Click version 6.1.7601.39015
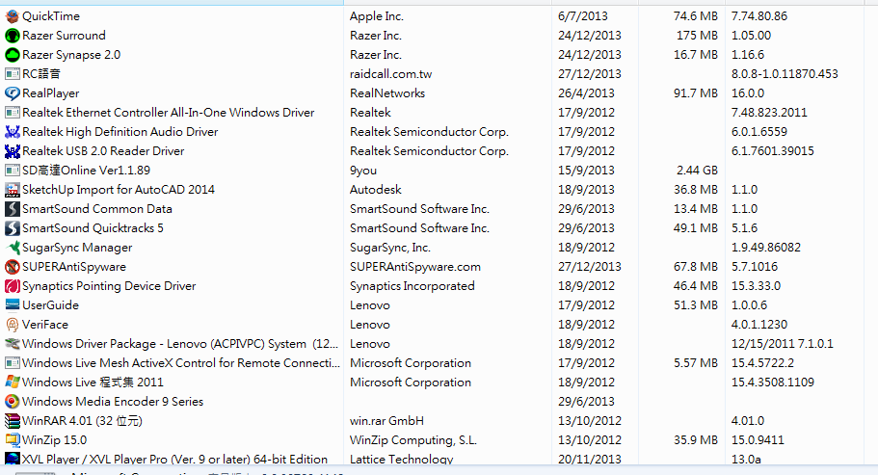 click(x=773, y=151)
